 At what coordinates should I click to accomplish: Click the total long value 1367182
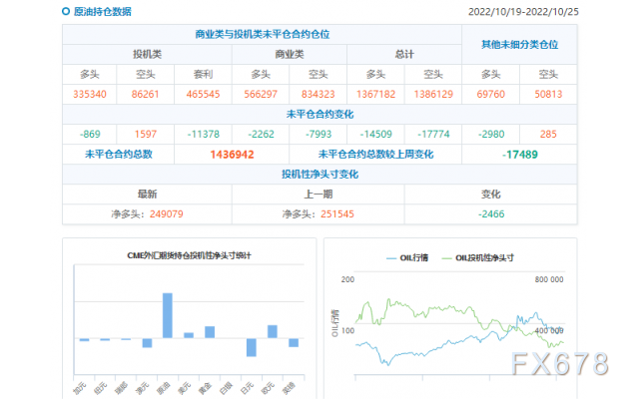(x=375, y=94)
